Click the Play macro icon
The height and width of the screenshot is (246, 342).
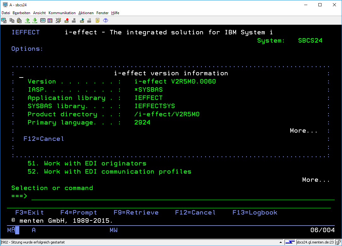pyautogui.click(x=82, y=20)
